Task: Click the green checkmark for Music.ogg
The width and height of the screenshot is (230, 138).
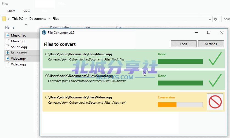Action: [x=215, y=59]
